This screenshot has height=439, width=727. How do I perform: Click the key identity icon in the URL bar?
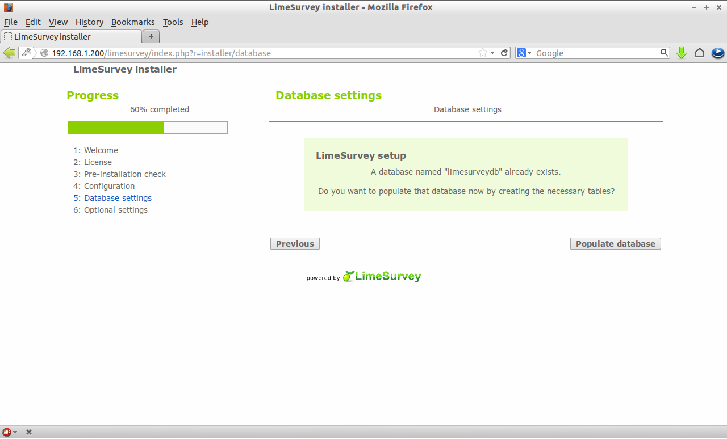coord(26,53)
